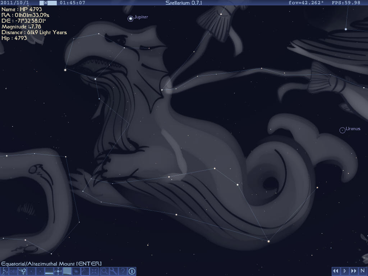Click the fov=42.262° readout

306,3
